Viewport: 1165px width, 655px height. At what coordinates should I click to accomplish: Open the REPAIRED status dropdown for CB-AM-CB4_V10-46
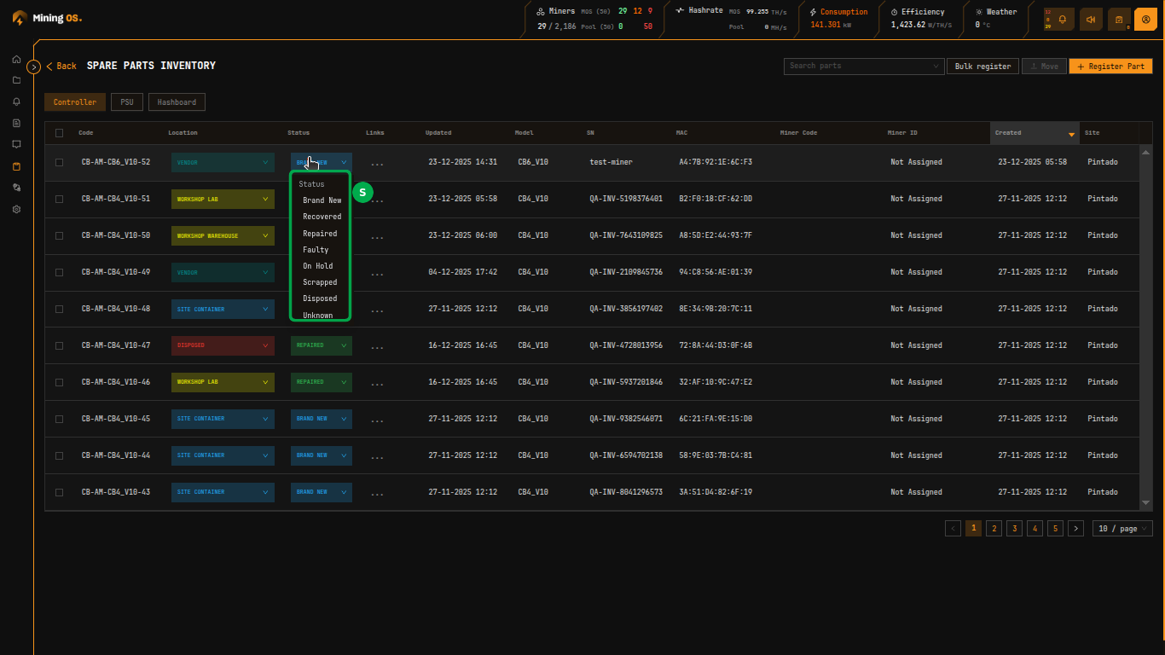point(322,382)
